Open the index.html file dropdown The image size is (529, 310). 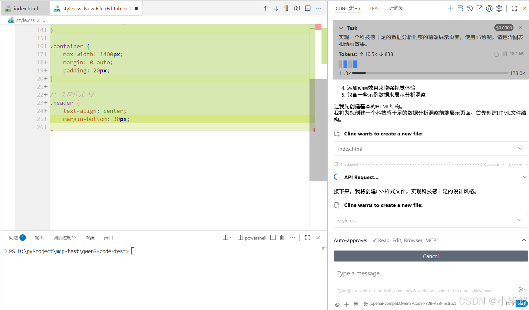520,148
